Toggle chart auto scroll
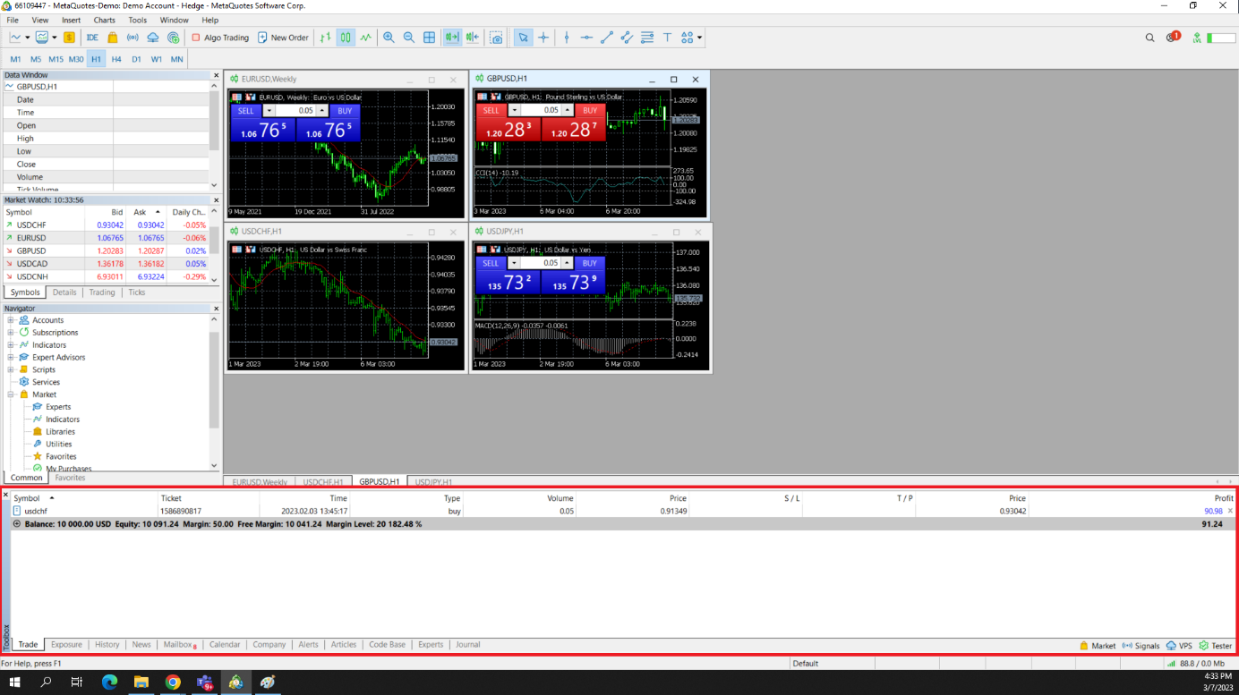 coord(451,38)
